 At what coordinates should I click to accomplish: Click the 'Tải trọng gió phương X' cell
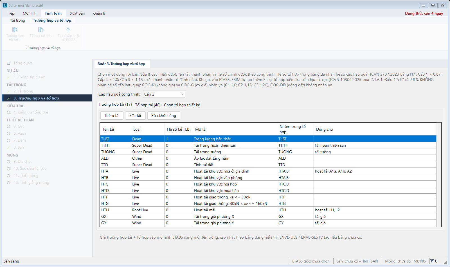235,216
